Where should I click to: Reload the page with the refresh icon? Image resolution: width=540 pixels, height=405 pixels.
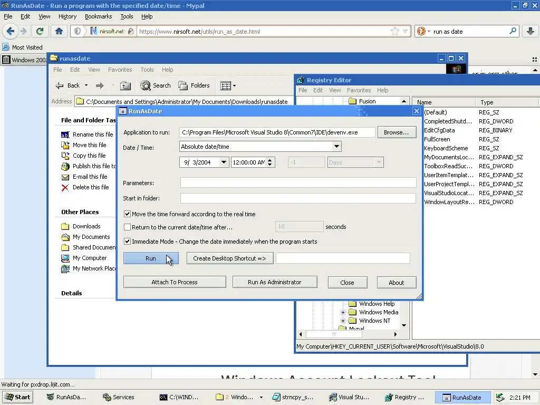[x=40, y=31]
